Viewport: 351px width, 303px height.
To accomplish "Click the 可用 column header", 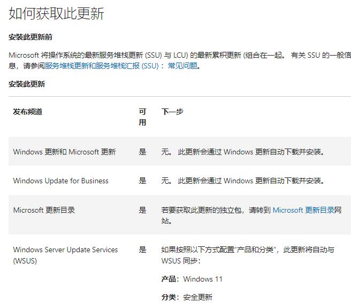I will click(x=142, y=117).
